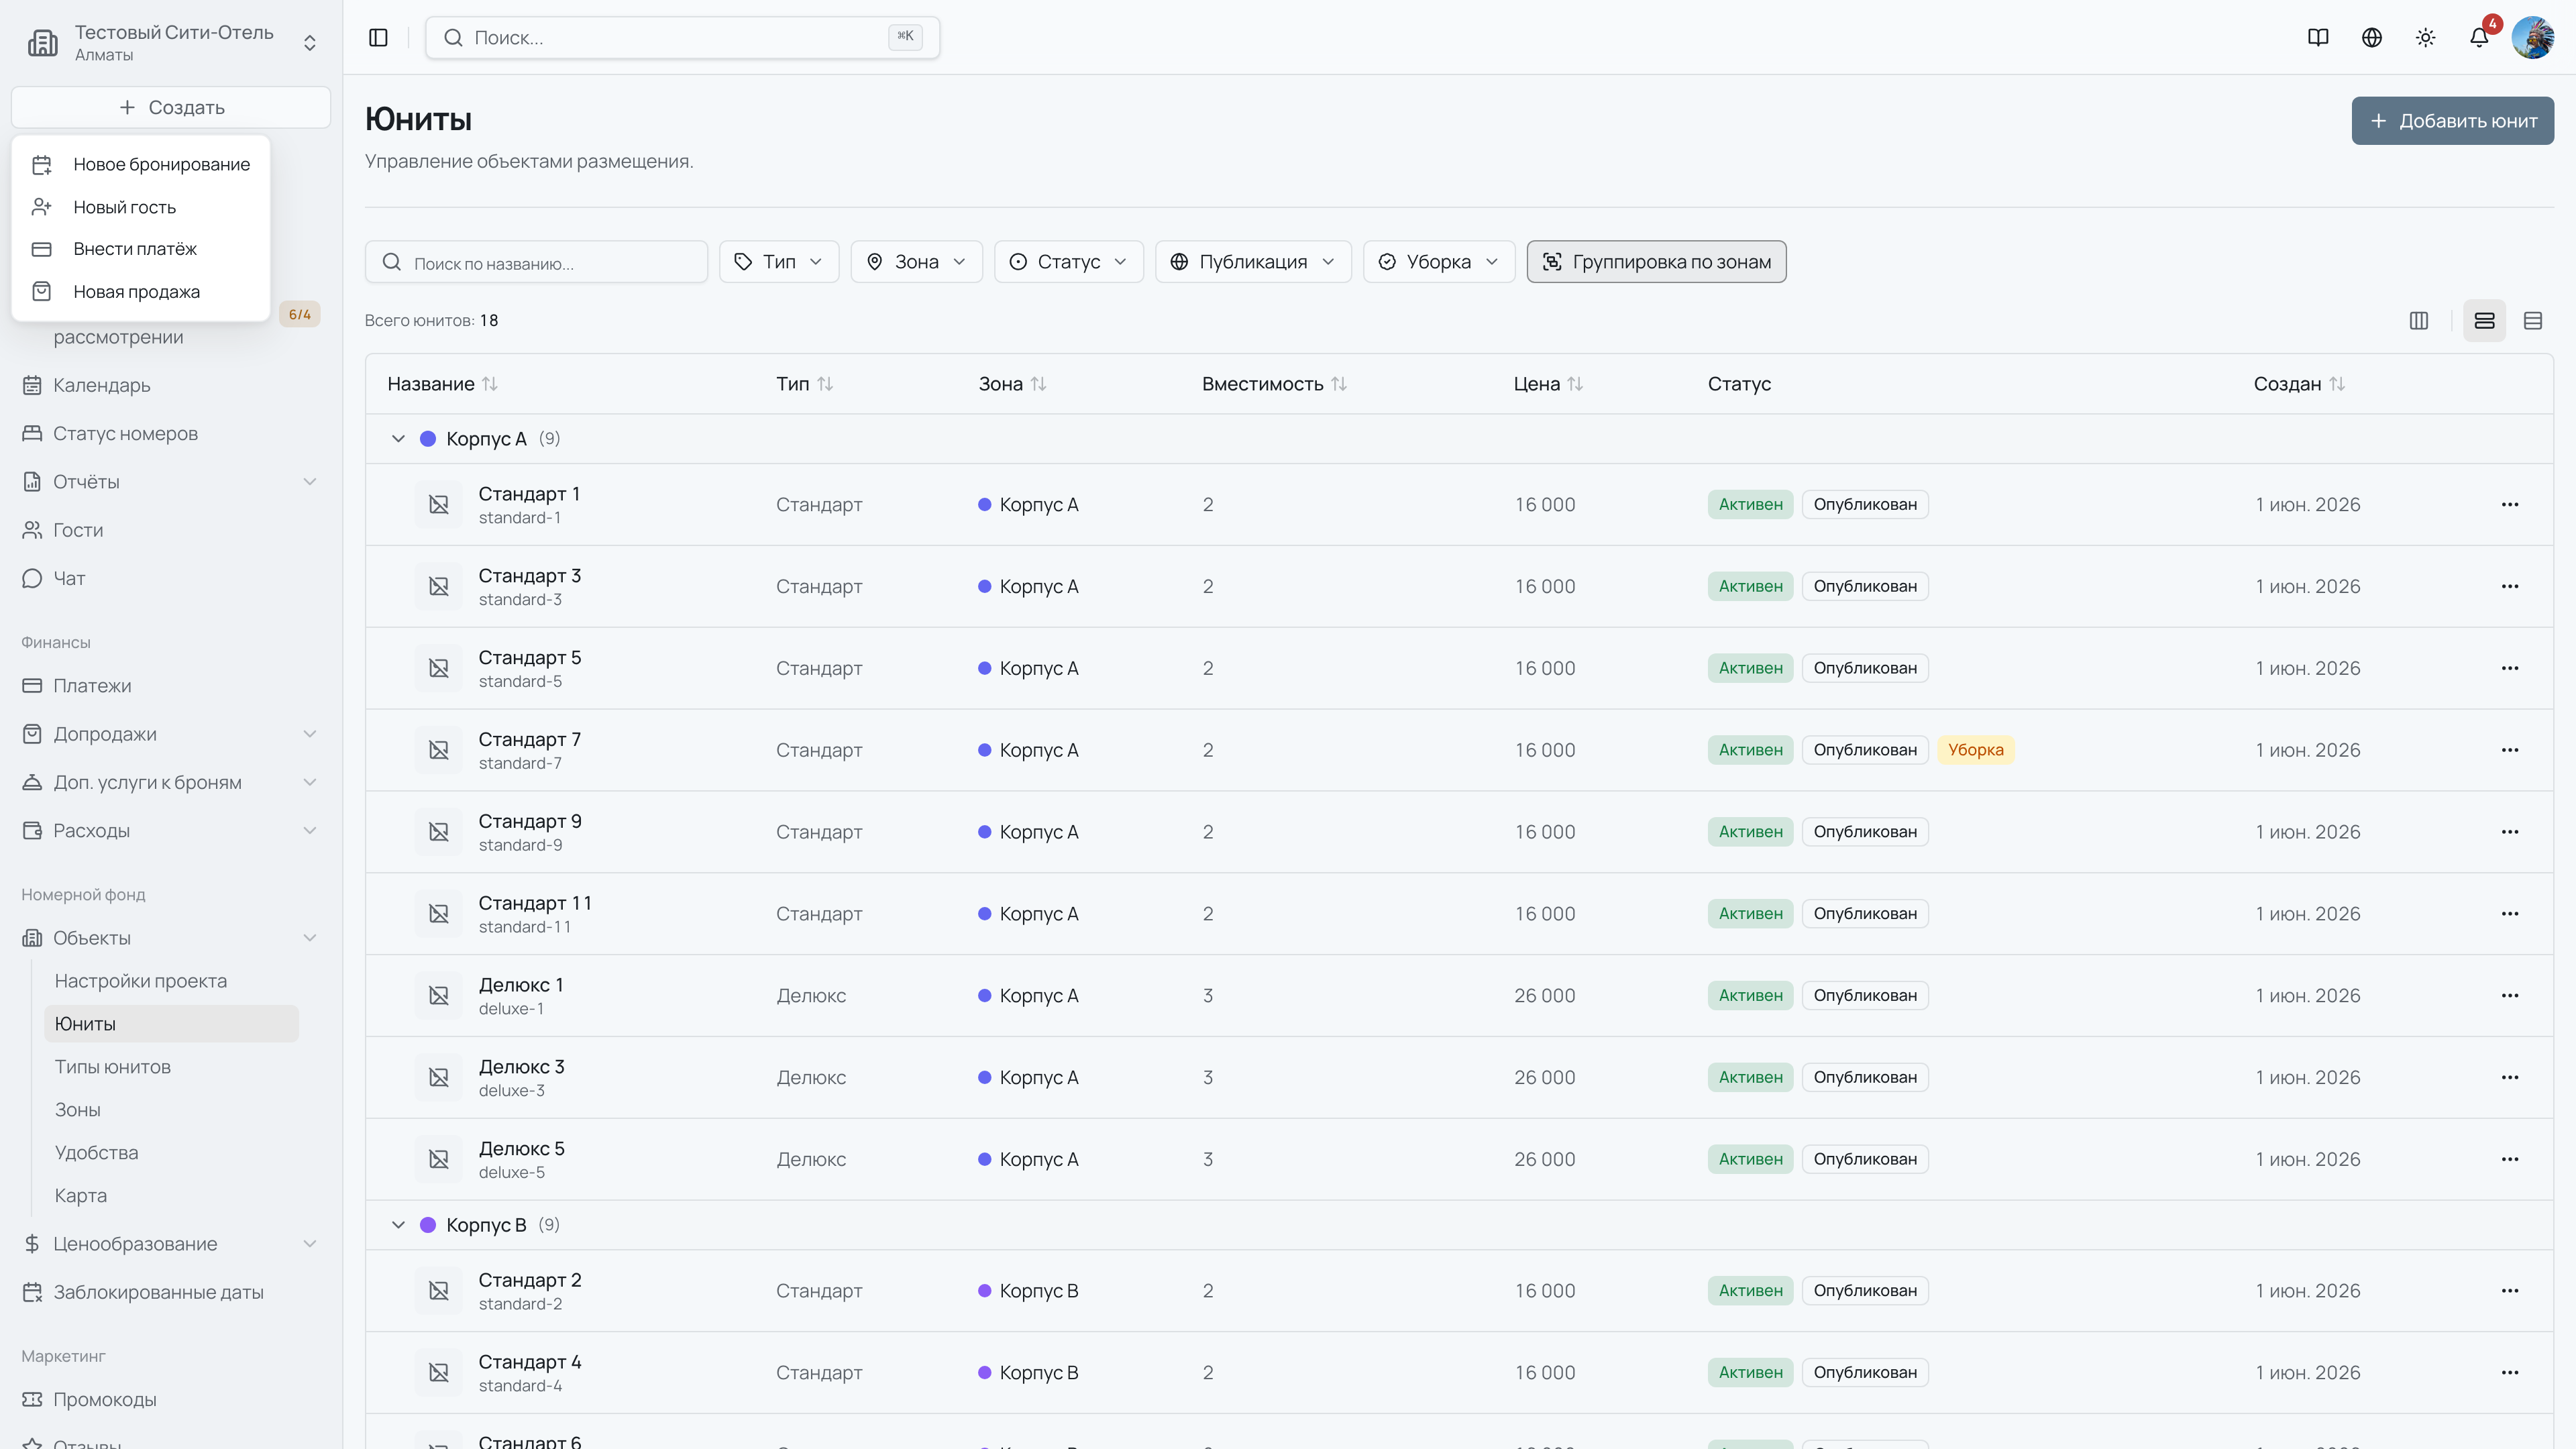This screenshot has width=2576, height=1449.
Task: Open the user avatar menu
Action: point(2533,37)
